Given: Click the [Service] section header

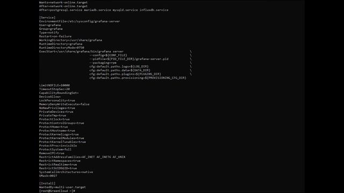Looking at the screenshot, I should point(47,18).
